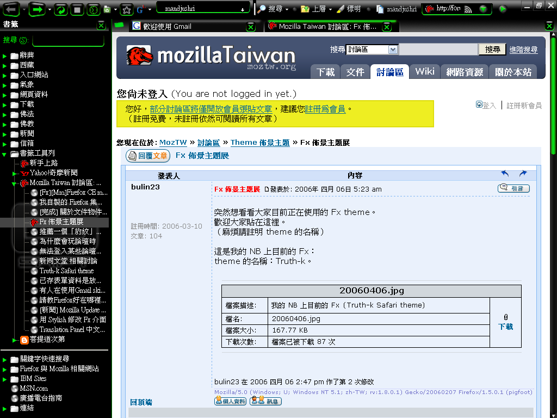557x418 pixels.
Task: Click the bookmarks sidebar 搜尋 input field
Action: coord(68,40)
